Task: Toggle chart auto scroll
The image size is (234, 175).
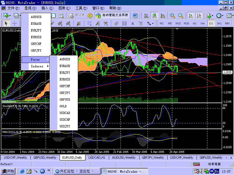Action: pyautogui.click(x=191, y=15)
